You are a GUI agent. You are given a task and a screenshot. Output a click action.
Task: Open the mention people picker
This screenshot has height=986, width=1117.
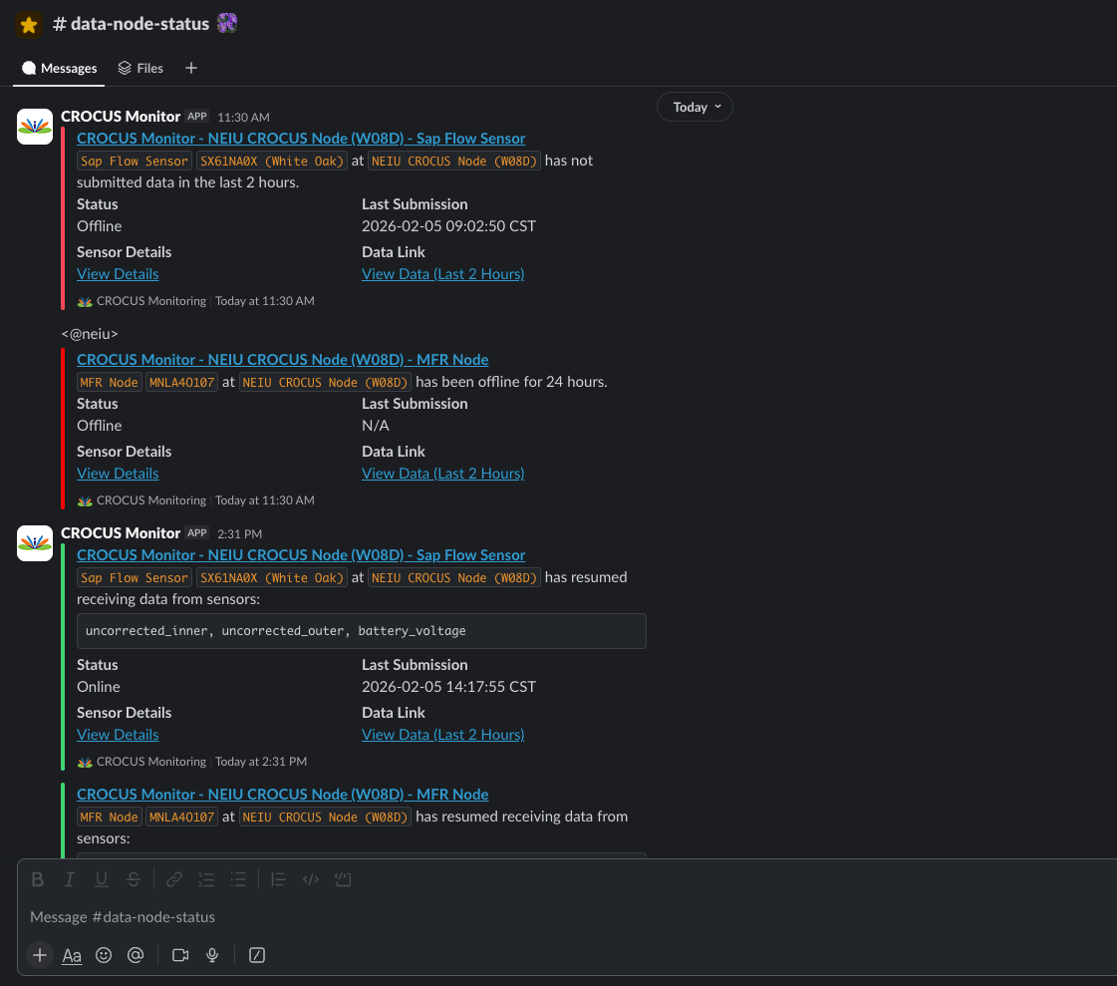[x=136, y=955]
